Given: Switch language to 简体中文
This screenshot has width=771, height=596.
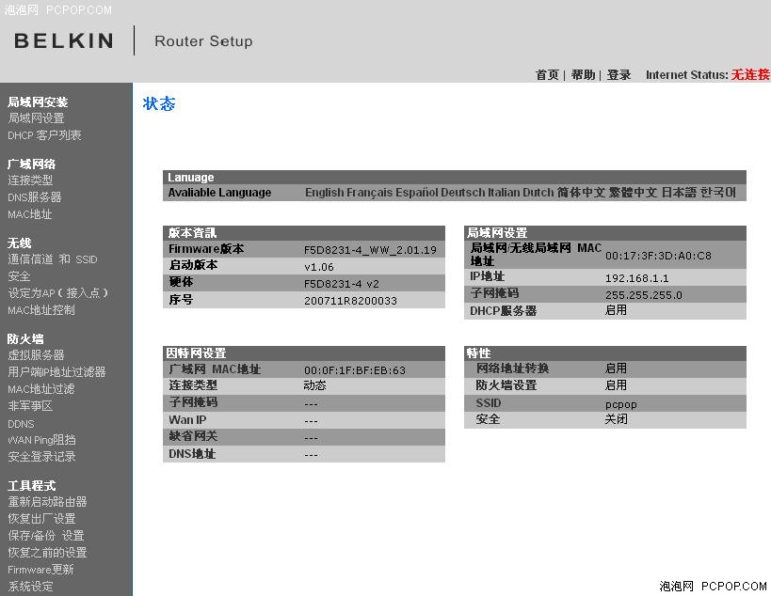Looking at the screenshot, I should tap(581, 193).
